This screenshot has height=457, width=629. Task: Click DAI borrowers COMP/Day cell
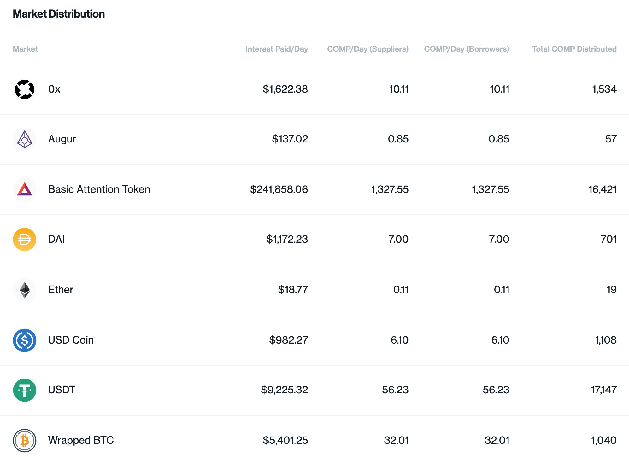point(499,239)
